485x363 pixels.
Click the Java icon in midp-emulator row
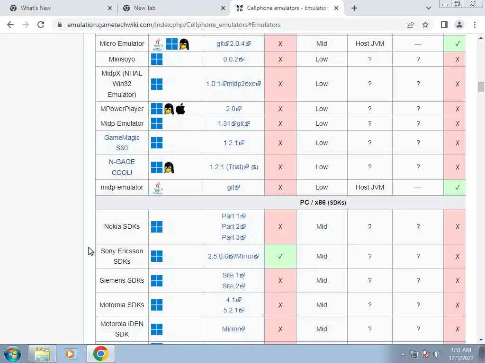[x=158, y=188]
